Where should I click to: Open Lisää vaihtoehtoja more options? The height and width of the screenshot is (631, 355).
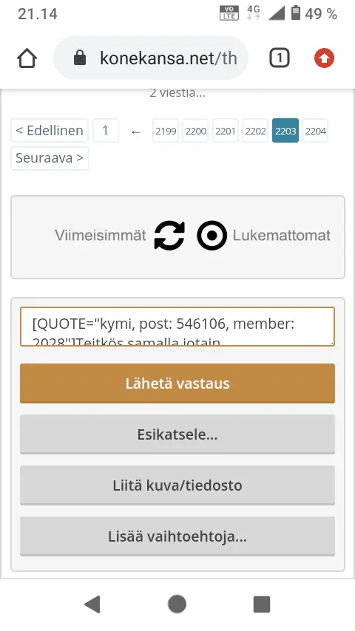click(x=177, y=536)
